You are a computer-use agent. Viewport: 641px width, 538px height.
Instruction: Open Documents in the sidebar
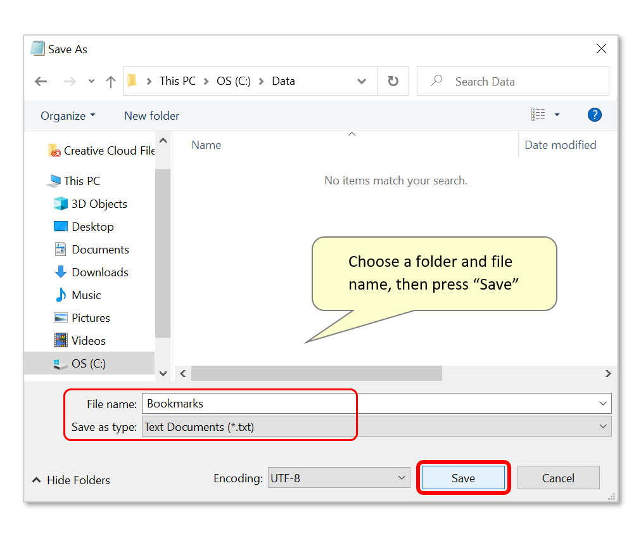91,250
